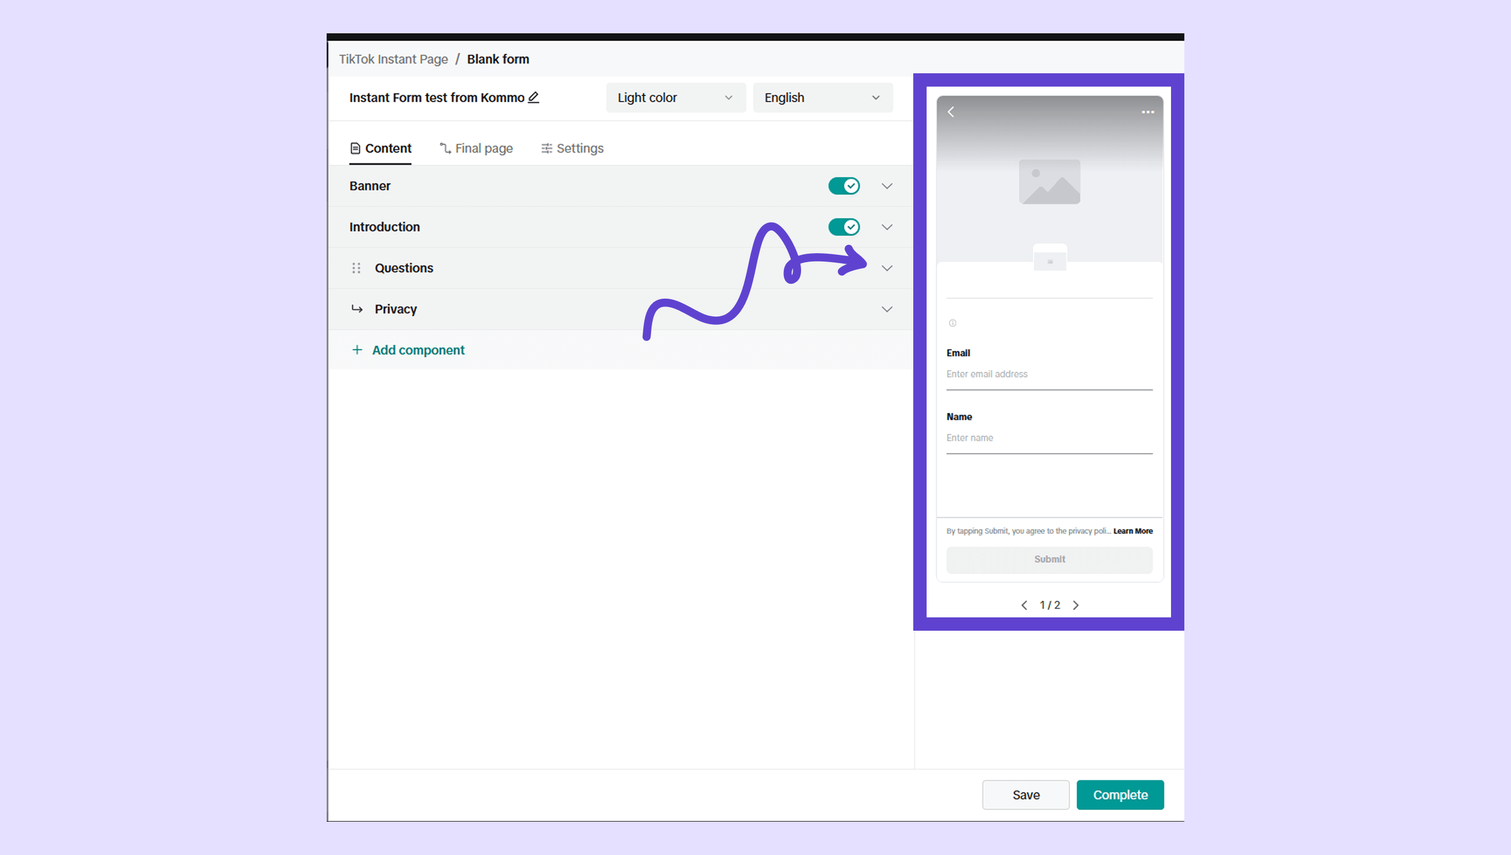
Task: Disable the Banner toggle
Action: [x=844, y=186]
